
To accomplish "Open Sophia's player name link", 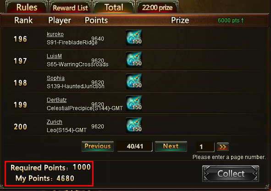I will click(x=55, y=78).
